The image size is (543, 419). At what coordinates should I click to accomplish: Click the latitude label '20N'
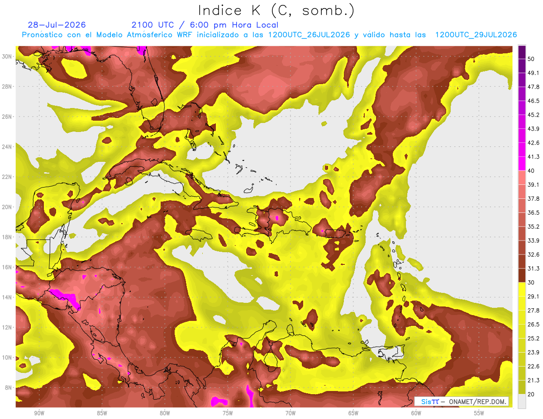coord(8,207)
